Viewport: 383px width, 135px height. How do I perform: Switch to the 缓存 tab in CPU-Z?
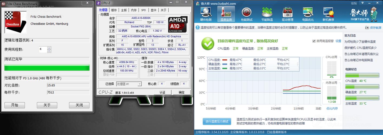[114, 10]
